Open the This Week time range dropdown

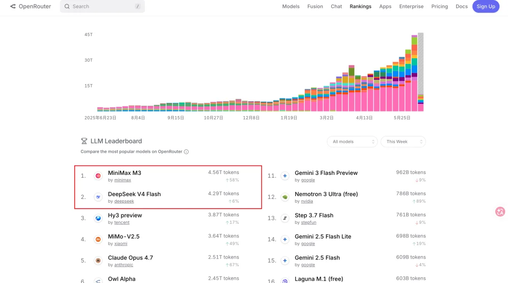tap(403, 141)
